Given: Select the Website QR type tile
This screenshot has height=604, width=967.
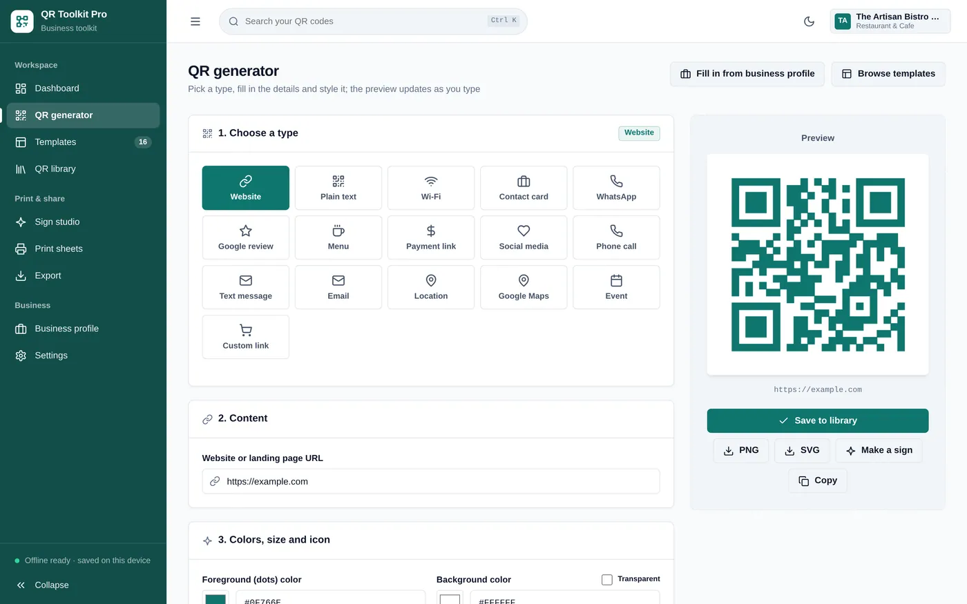Looking at the screenshot, I should [x=245, y=188].
